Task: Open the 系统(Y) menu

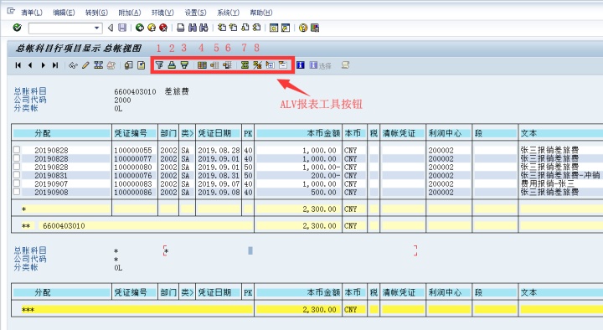Action: (x=228, y=13)
